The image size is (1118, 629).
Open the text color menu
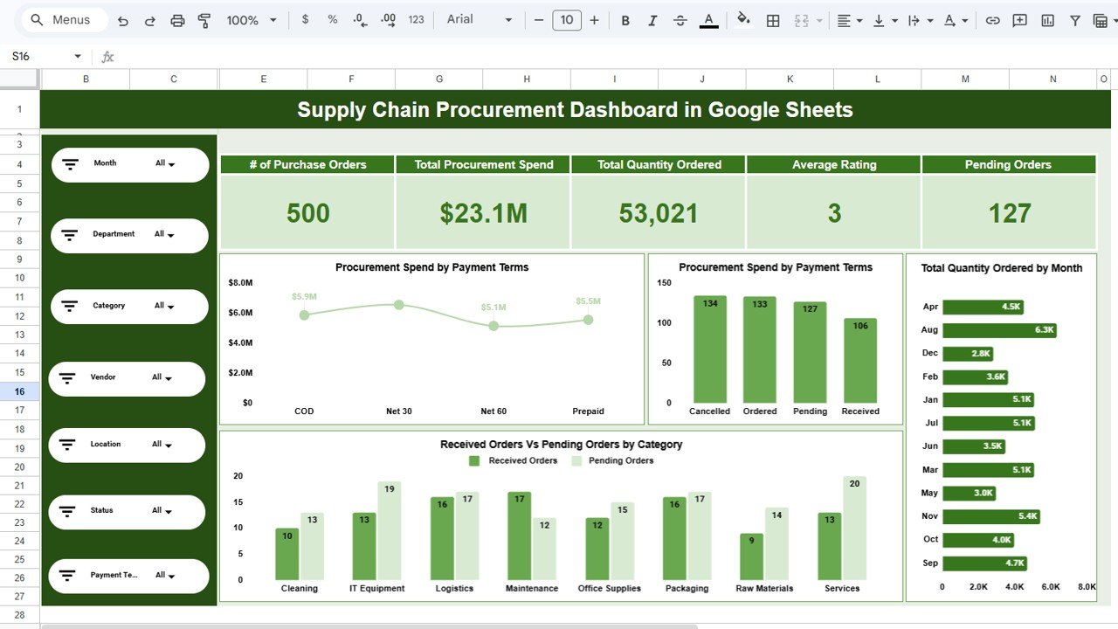pyautogui.click(x=708, y=19)
